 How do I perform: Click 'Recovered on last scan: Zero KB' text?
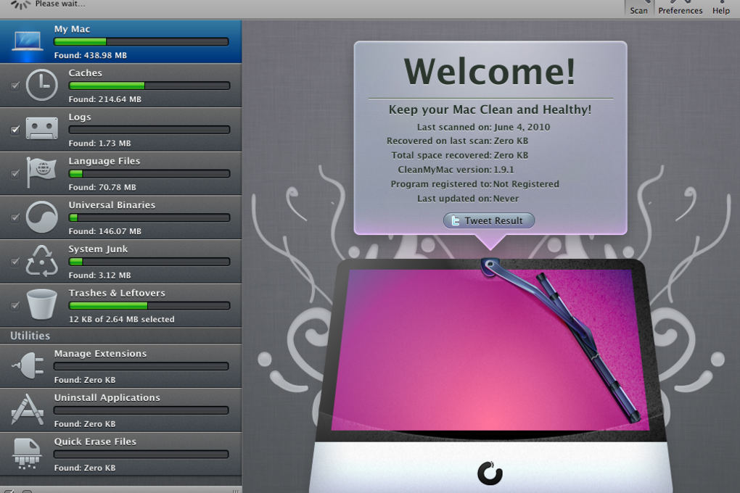pos(457,141)
